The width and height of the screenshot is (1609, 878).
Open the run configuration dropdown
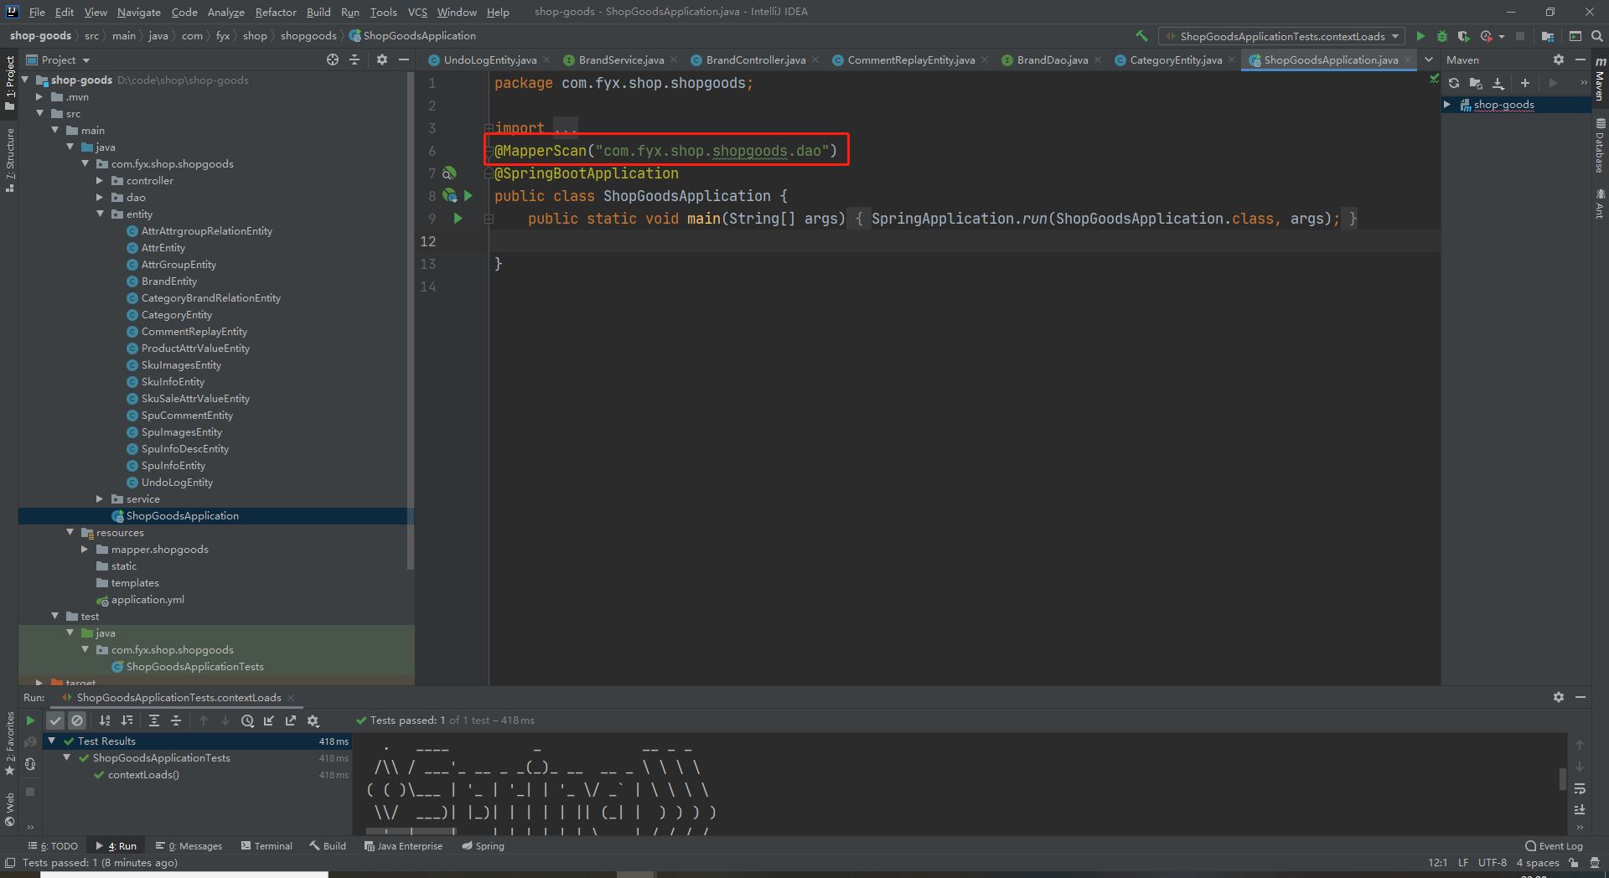[x=1280, y=36]
